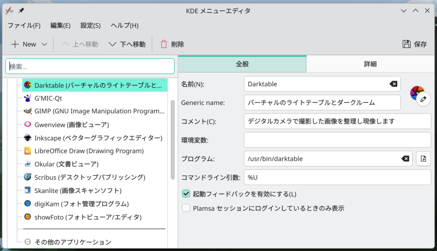The width and height of the screenshot is (437, 251).
Task: Switch to the 詳細 tab
Action: point(370,64)
